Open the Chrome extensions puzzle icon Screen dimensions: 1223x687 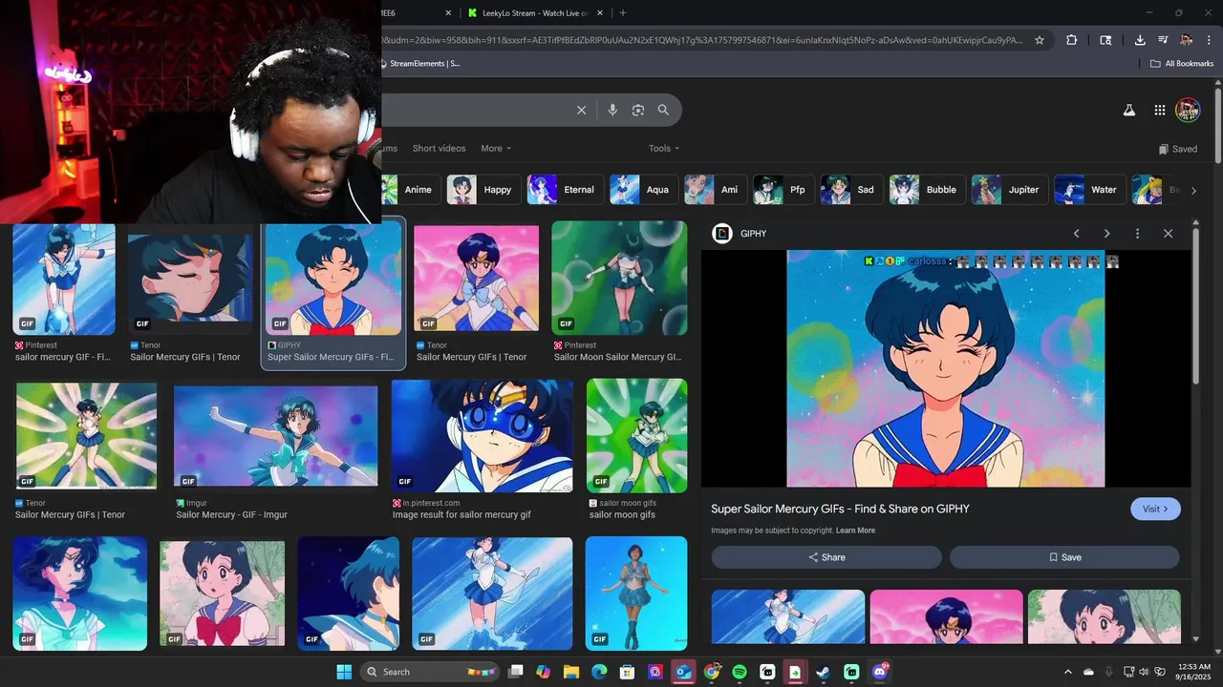click(x=1071, y=40)
